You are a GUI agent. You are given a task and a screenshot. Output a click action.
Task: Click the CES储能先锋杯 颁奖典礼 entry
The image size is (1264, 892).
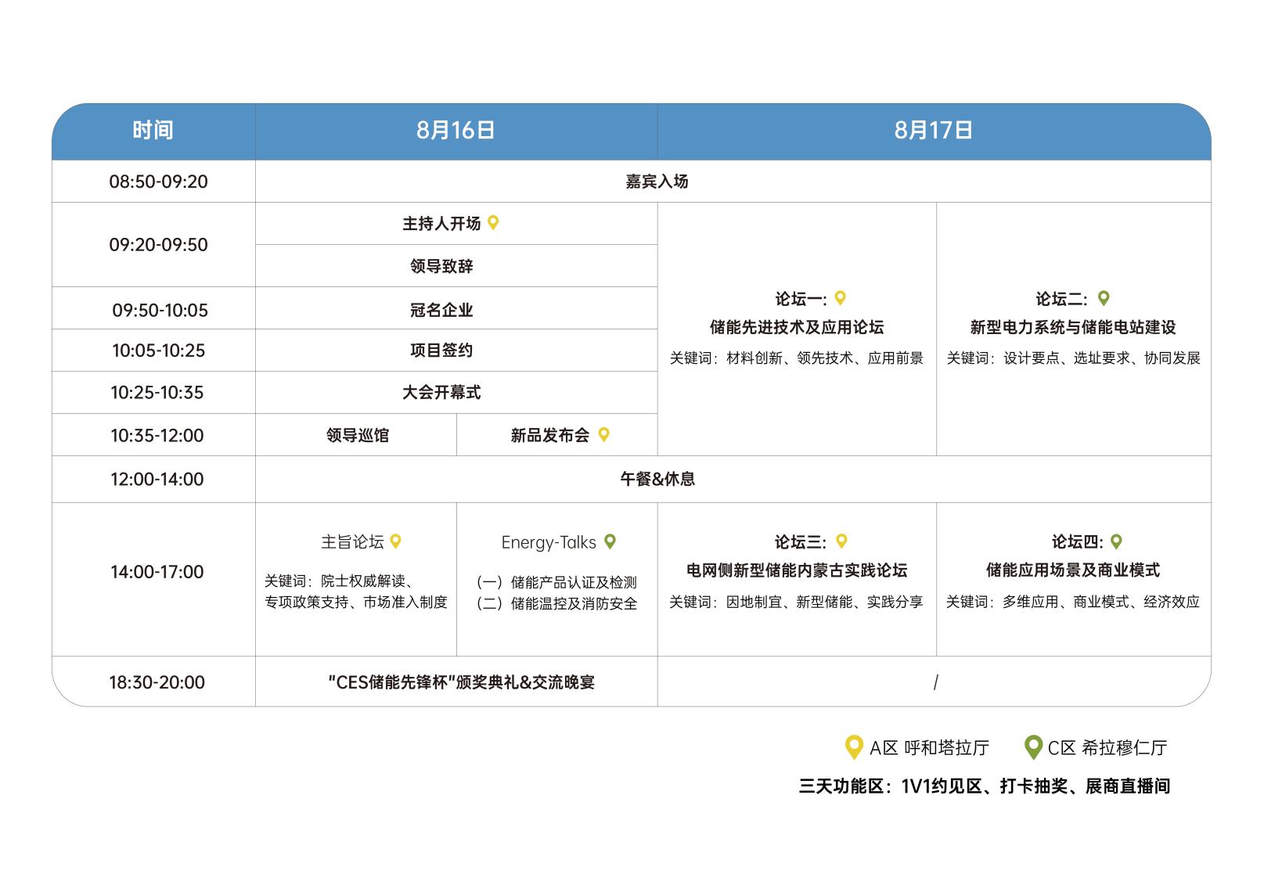(461, 682)
